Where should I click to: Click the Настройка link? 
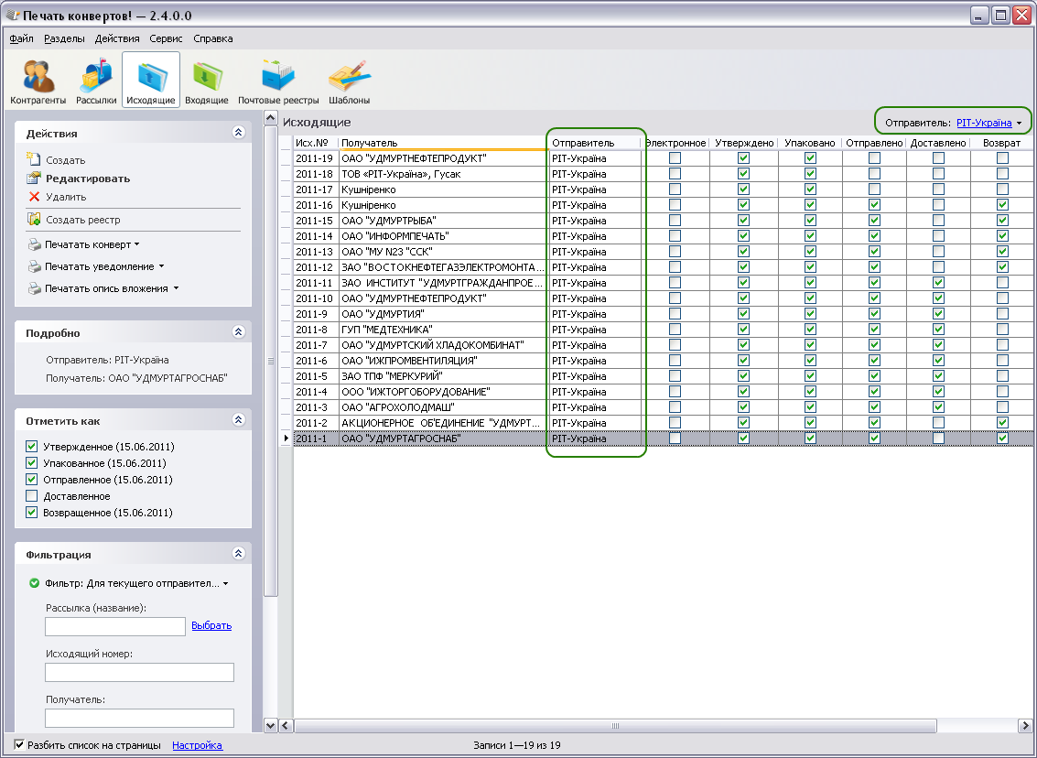(197, 745)
